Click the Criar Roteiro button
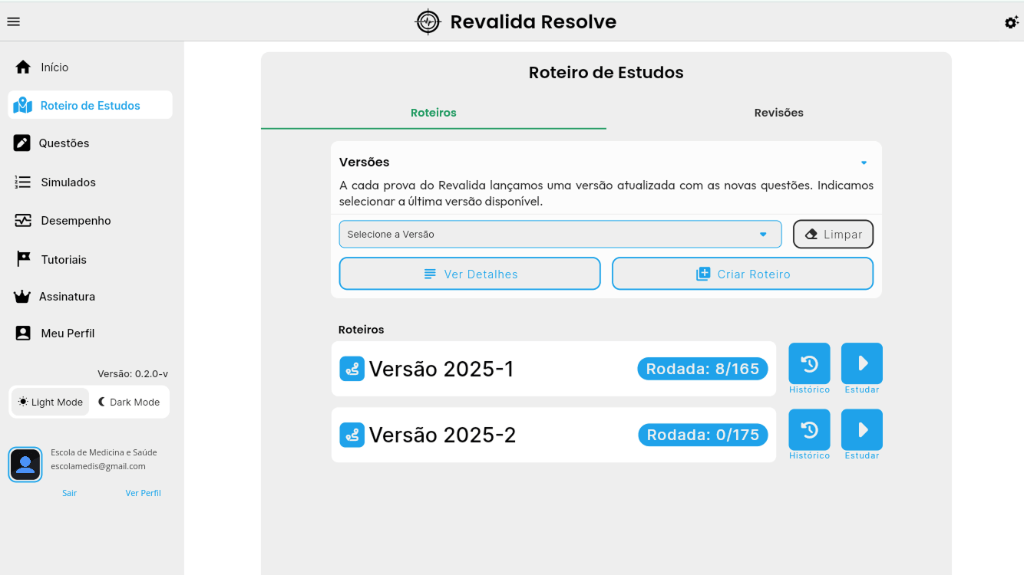This screenshot has height=575, width=1024. coord(742,273)
